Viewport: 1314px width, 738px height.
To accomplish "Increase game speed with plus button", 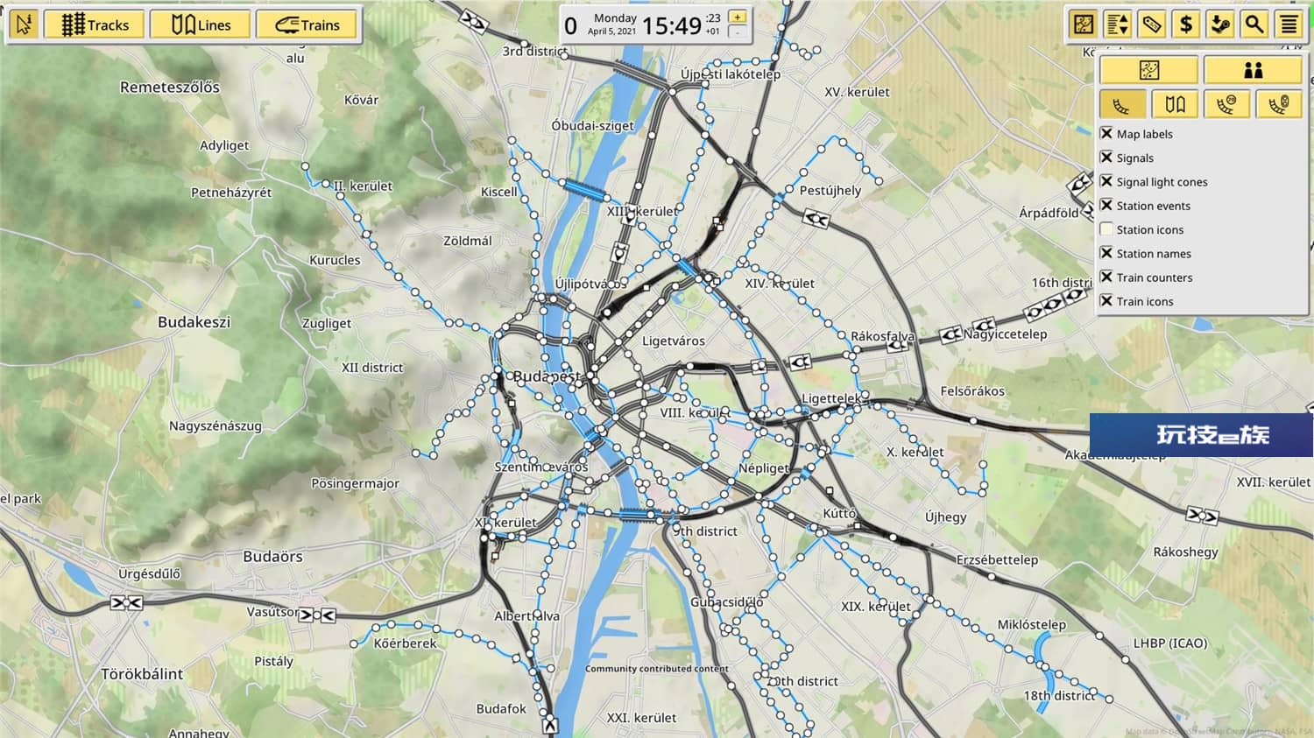I will [738, 17].
